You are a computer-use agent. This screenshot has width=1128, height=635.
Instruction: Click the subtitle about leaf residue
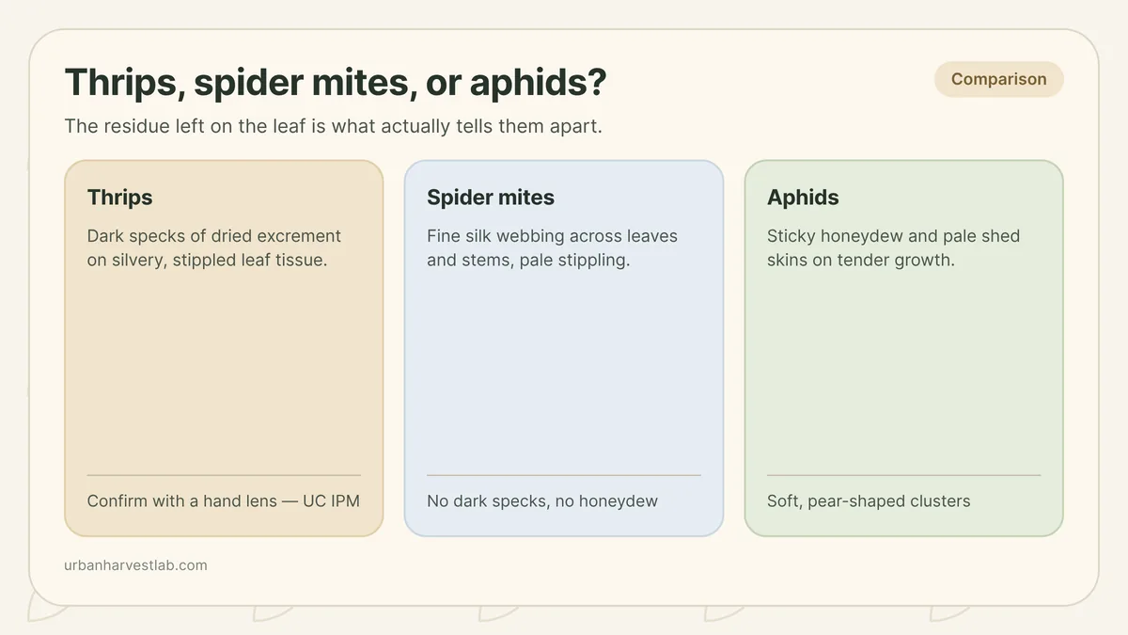333,126
